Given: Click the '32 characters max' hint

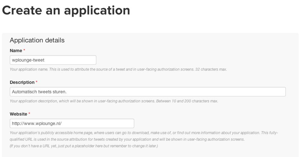Looking at the screenshot, I should click(x=211, y=69).
